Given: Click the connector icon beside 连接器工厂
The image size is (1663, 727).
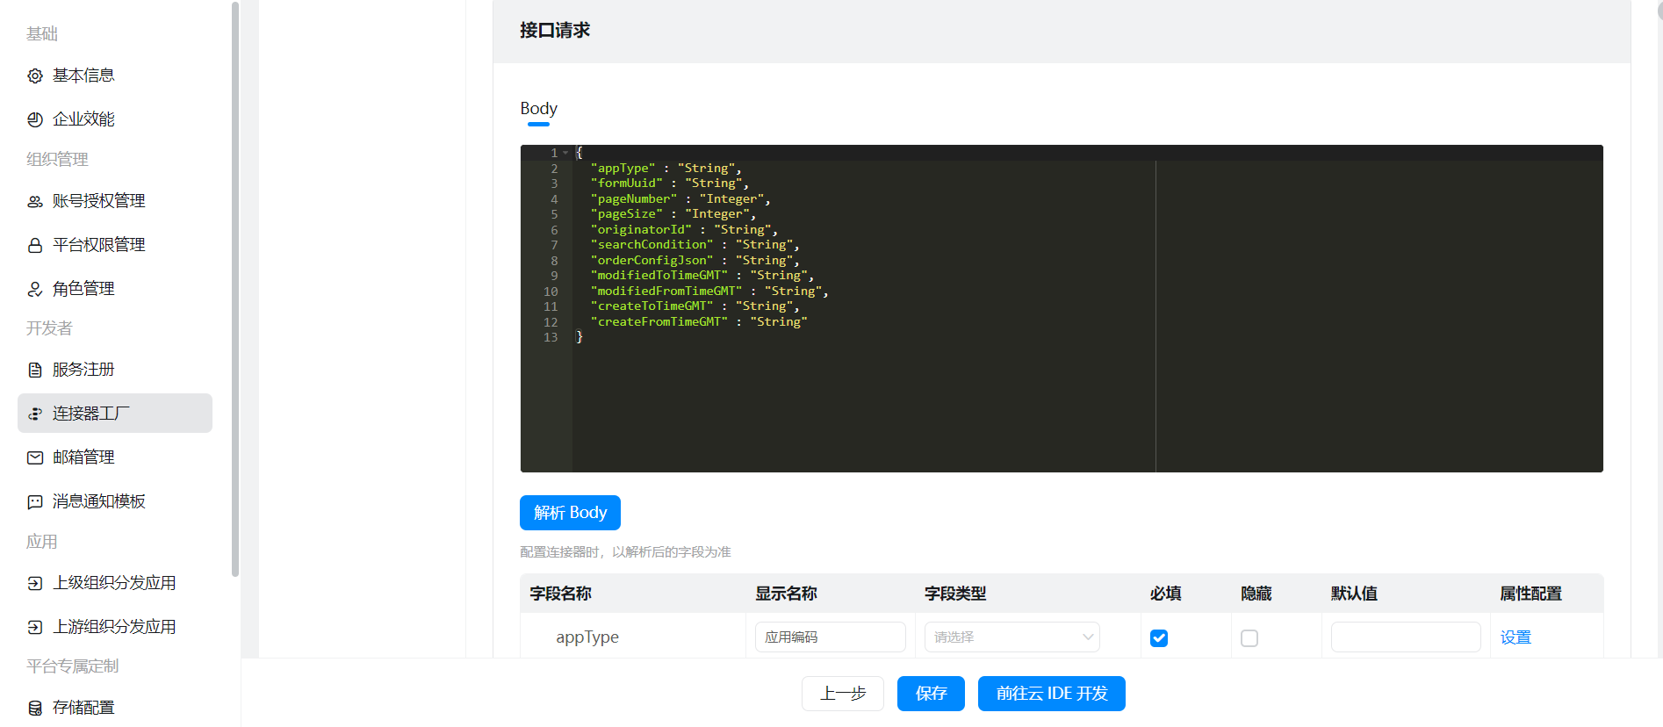Looking at the screenshot, I should [x=35, y=414].
